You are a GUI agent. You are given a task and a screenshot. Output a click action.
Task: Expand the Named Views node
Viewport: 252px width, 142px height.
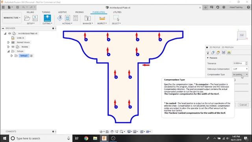[x=8, y=42]
